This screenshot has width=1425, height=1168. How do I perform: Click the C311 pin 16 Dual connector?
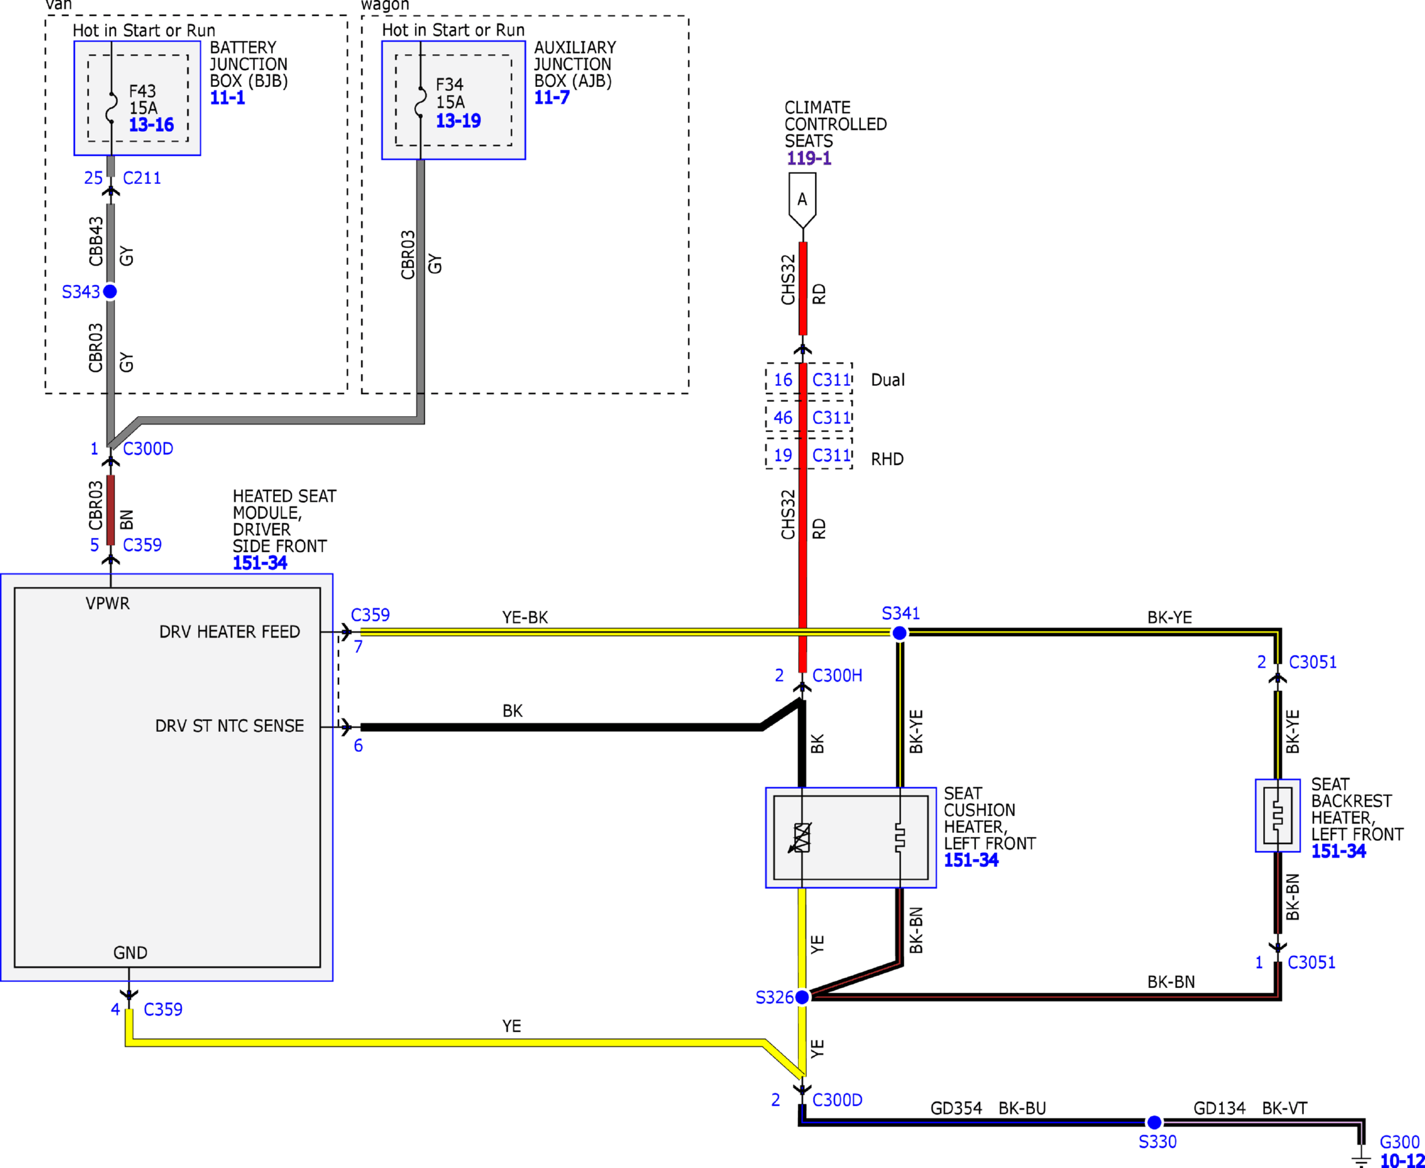pyautogui.click(x=809, y=379)
